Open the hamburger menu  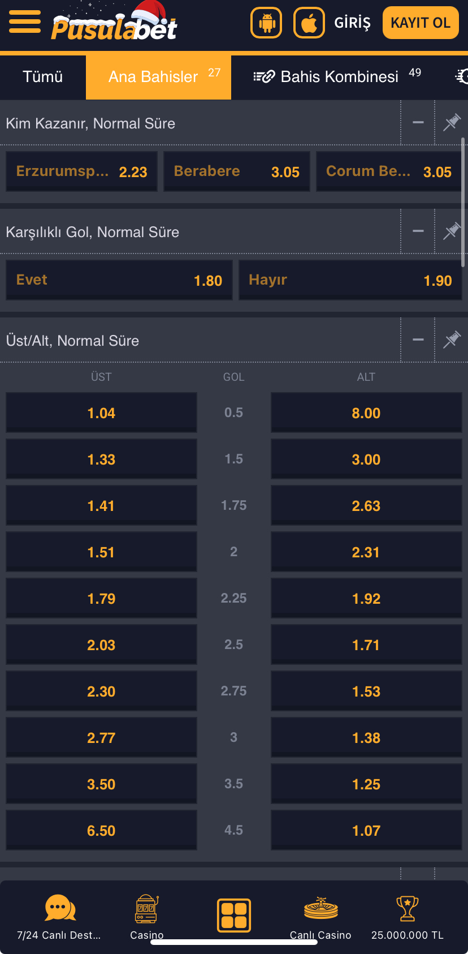(25, 22)
